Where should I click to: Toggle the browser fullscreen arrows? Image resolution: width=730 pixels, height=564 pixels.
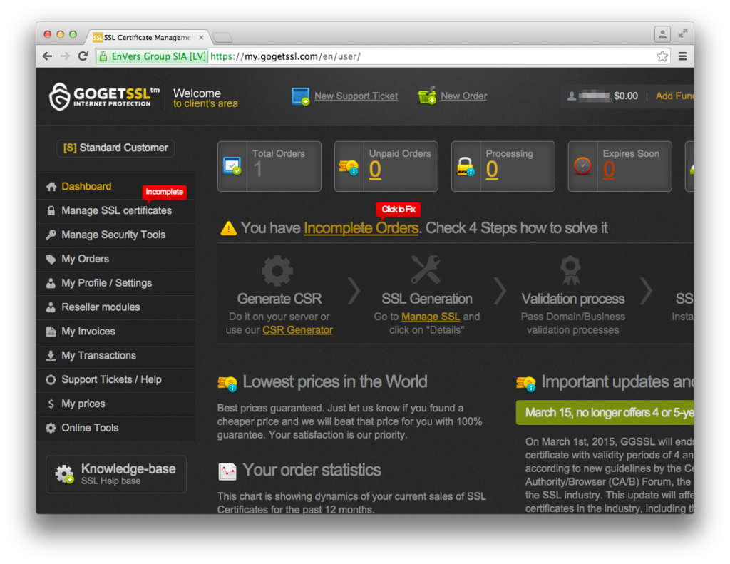tap(682, 34)
